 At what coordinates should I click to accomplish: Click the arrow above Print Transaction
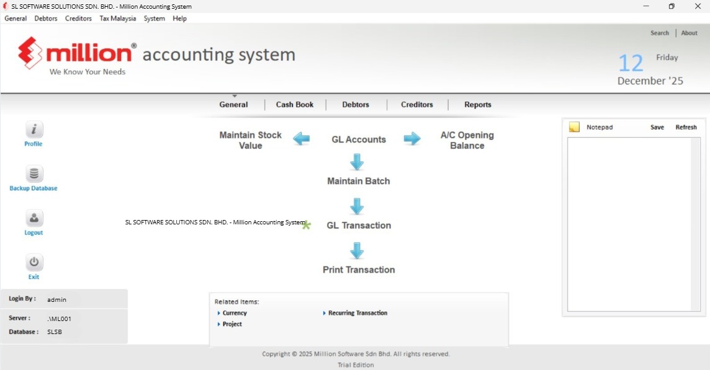point(357,251)
